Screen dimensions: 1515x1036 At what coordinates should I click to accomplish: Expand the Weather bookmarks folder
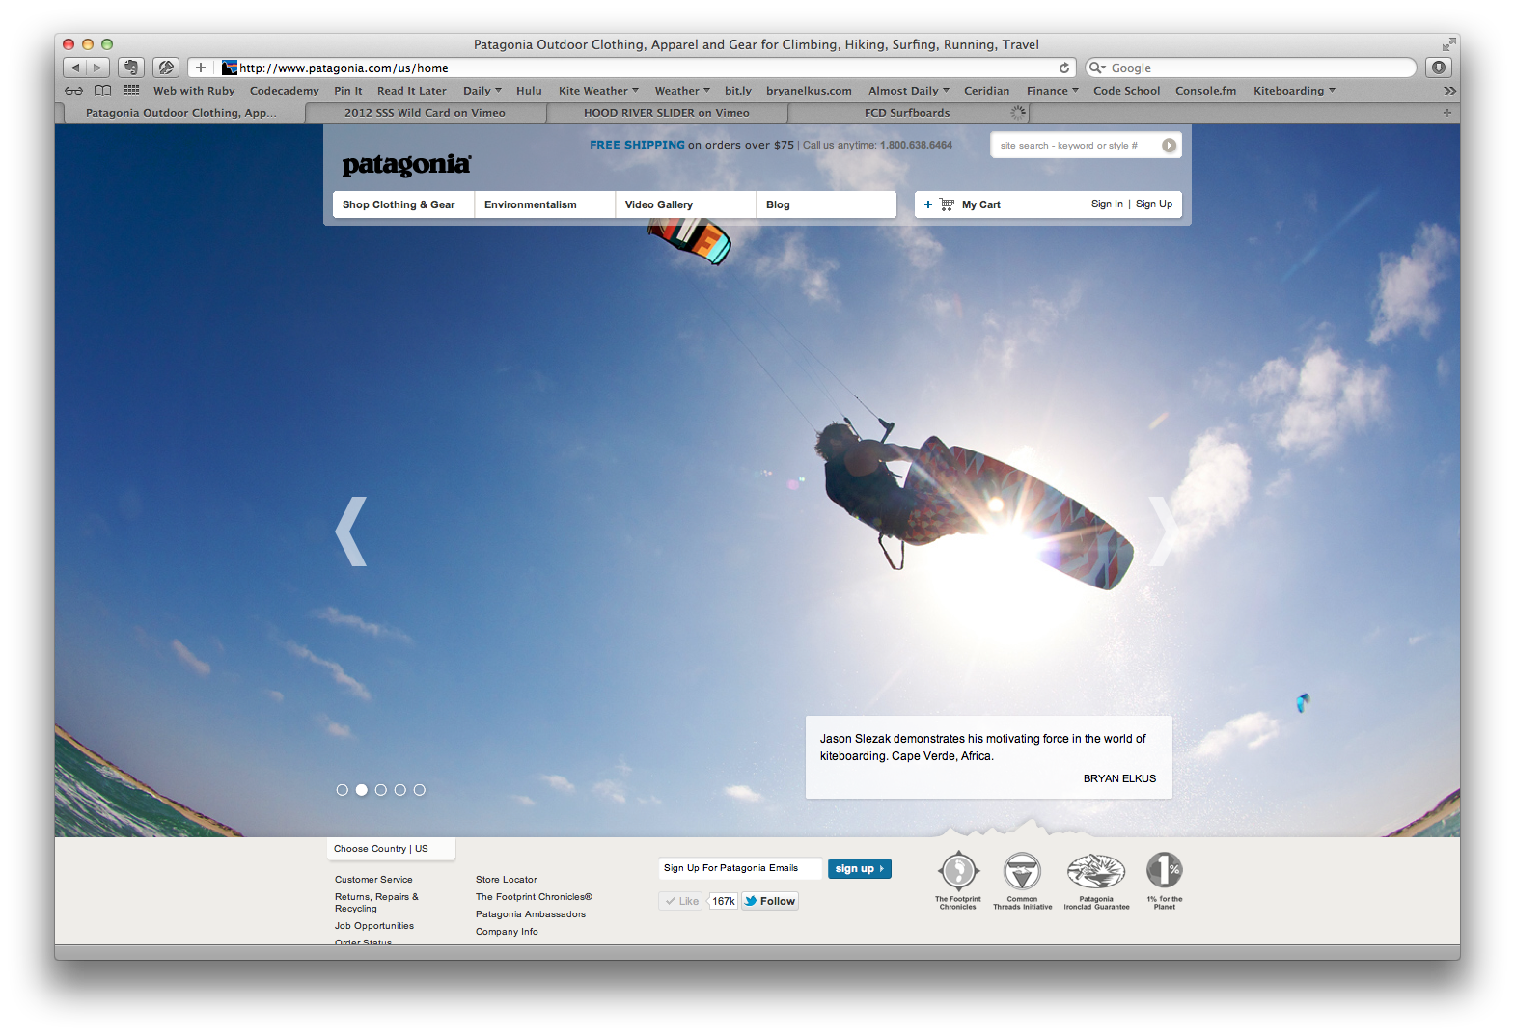682,91
